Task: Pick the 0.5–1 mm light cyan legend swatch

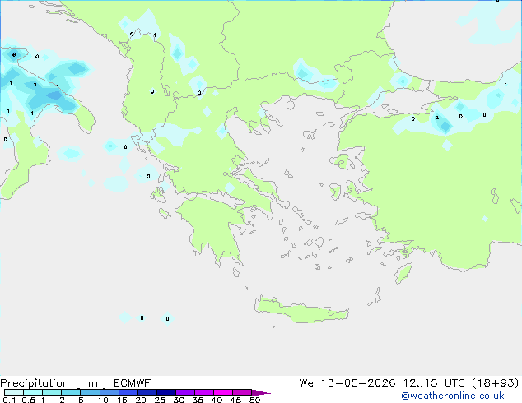Action: pos(33,392)
